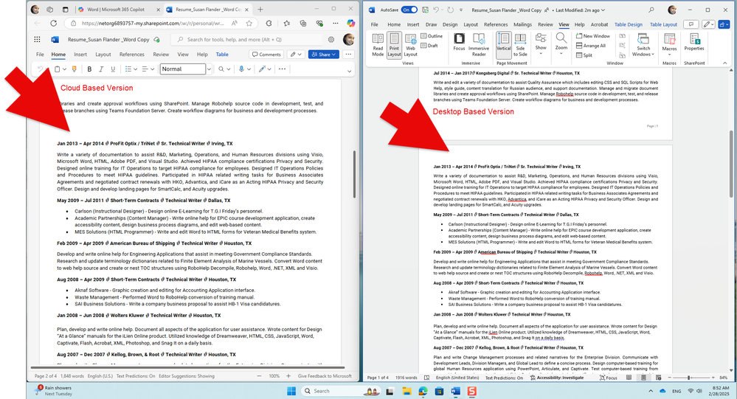The image size is (737, 399).
Task: Click search magnifier in desktop Word title bar
Action: [651, 10]
